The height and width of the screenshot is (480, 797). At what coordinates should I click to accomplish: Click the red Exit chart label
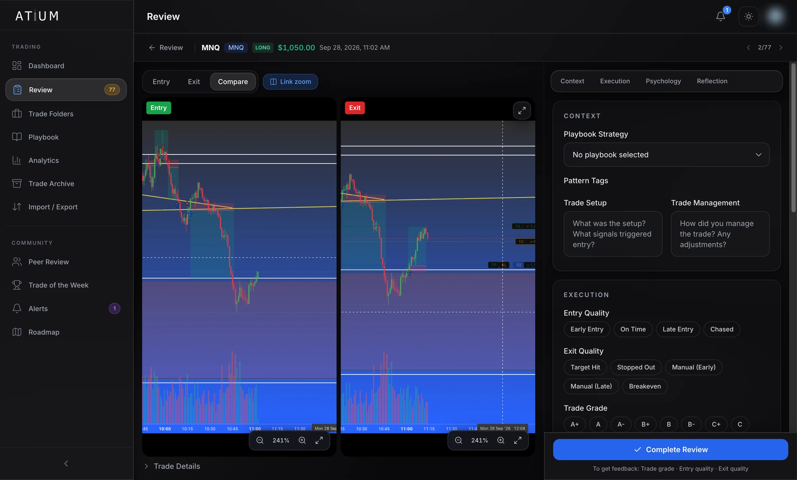tap(355, 108)
